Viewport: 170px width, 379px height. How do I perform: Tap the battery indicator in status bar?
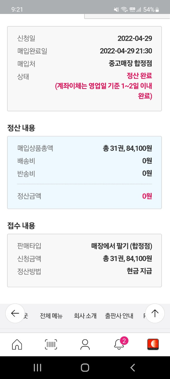157,10
